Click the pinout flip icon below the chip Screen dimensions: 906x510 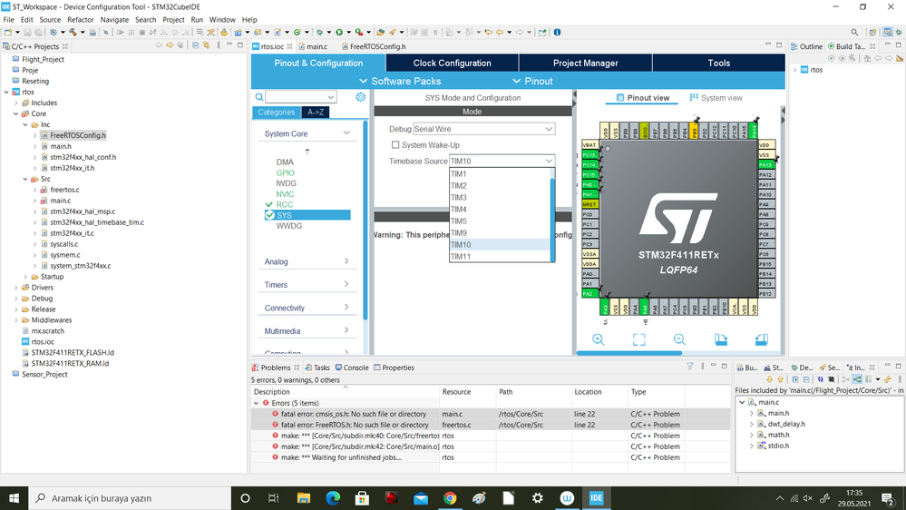tap(762, 340)
